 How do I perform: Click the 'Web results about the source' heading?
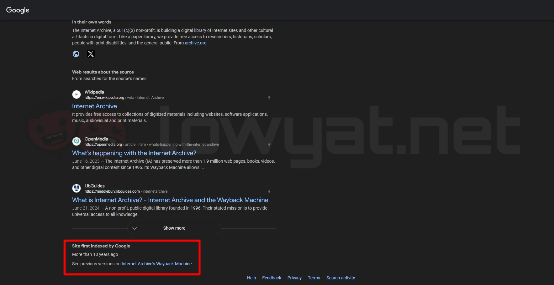103,72
